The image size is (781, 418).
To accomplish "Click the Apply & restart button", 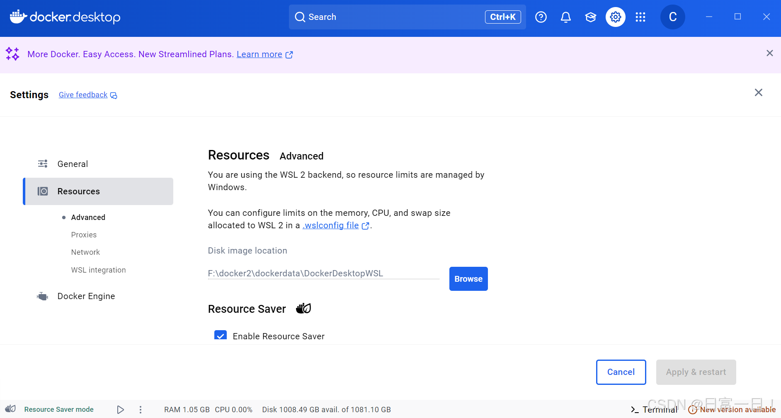I will click(x=696, y=372).
